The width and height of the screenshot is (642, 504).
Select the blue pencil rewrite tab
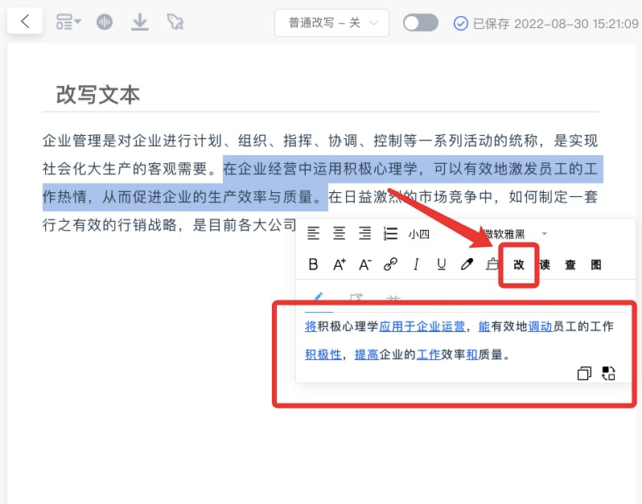tap(318, 297)
